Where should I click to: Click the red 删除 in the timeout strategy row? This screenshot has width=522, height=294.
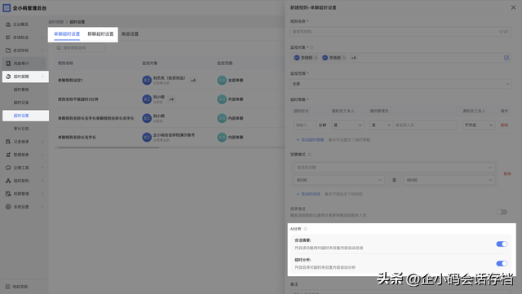click(504, 125)
